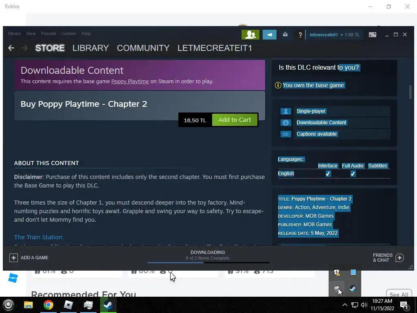Open the Steam menu
The height and width of the screenshot is (313, 417).
(x=14, y=33)
